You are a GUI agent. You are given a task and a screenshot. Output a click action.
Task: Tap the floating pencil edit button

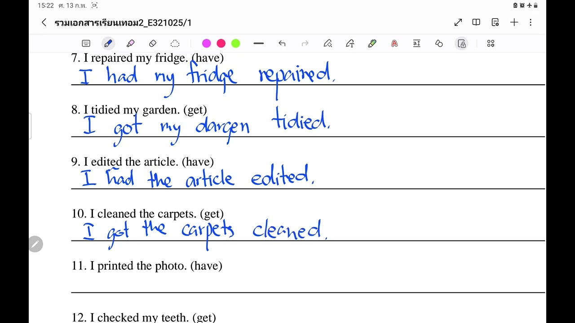pyautogui.click(x=35, y=244)
